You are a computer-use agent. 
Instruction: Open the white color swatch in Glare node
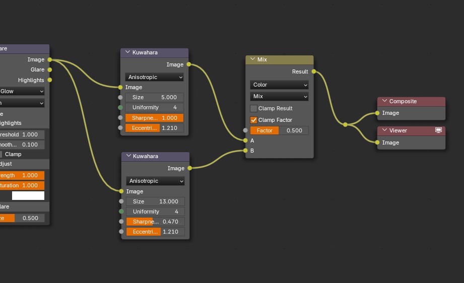point(28,195)
